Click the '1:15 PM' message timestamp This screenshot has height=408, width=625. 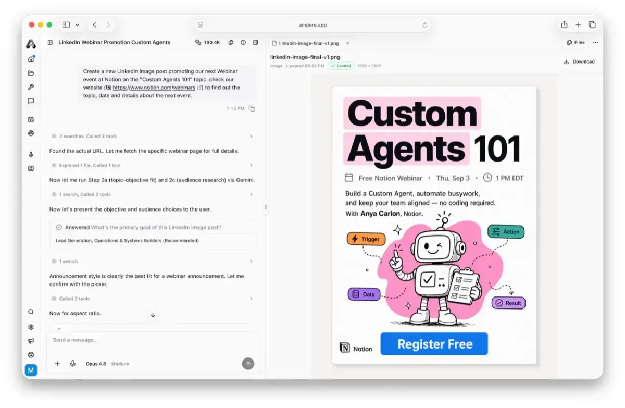click(235, 108)
